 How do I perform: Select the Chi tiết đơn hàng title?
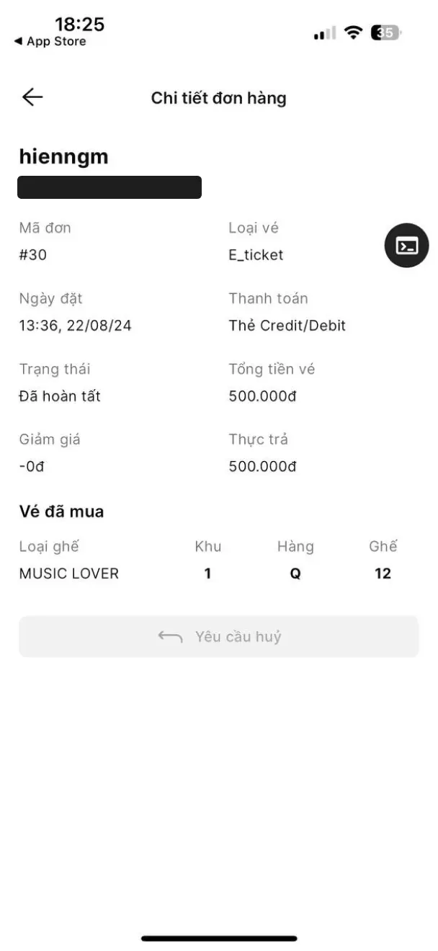(x=218, y=98)
